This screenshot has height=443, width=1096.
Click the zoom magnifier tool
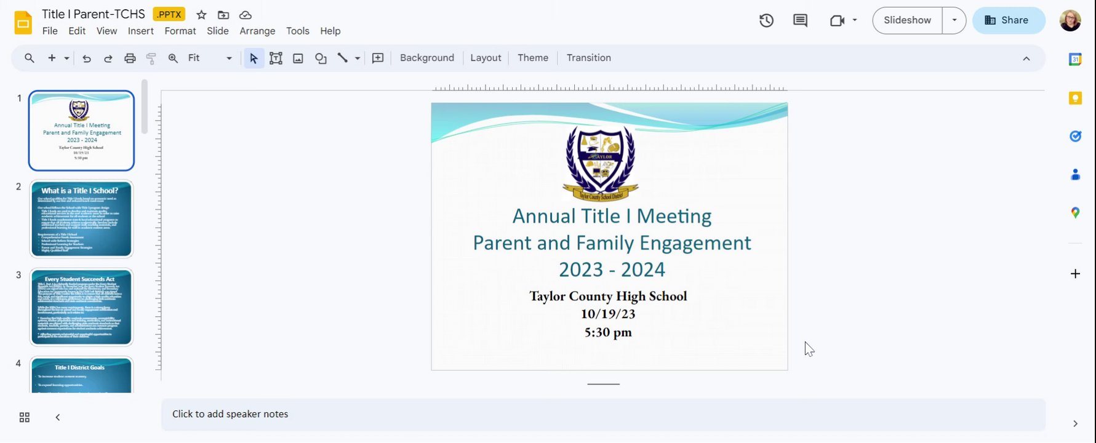[x=174, y=58]
